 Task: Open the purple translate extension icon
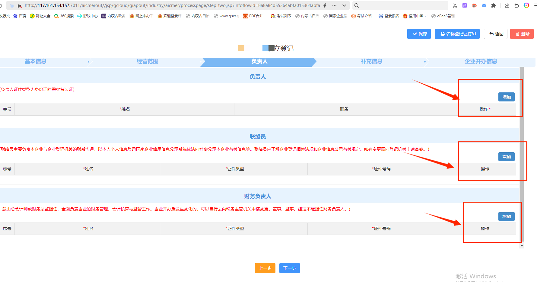coord(465,5)
